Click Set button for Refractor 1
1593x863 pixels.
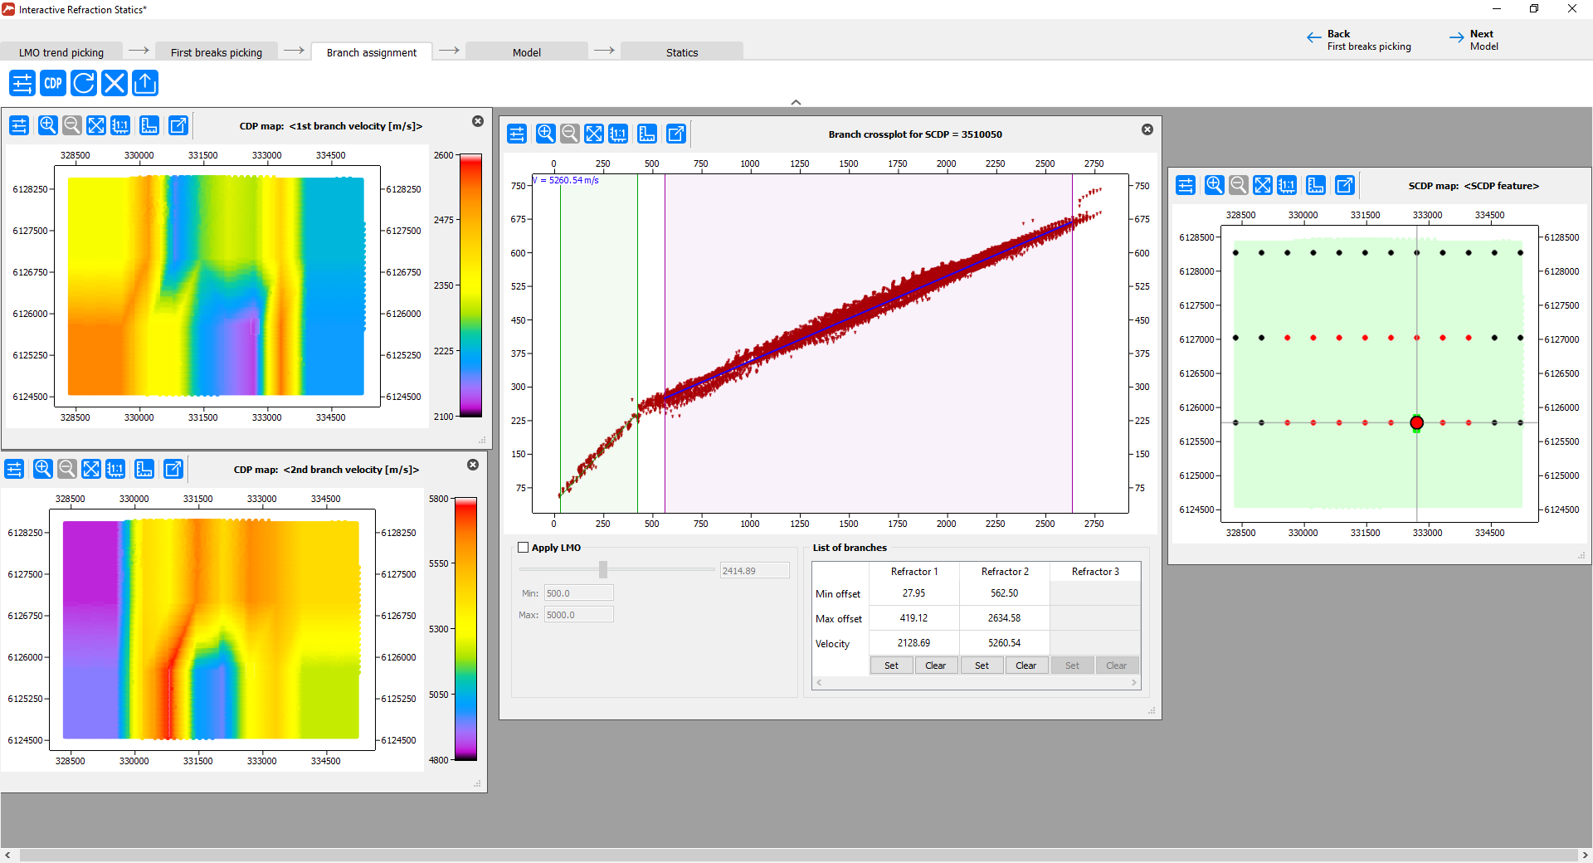(891, 666)
